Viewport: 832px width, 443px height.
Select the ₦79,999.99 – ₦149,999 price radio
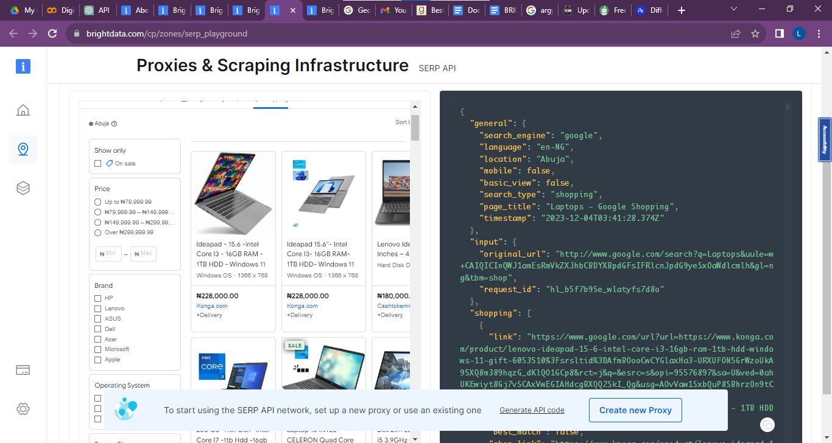tap(97, 212)
